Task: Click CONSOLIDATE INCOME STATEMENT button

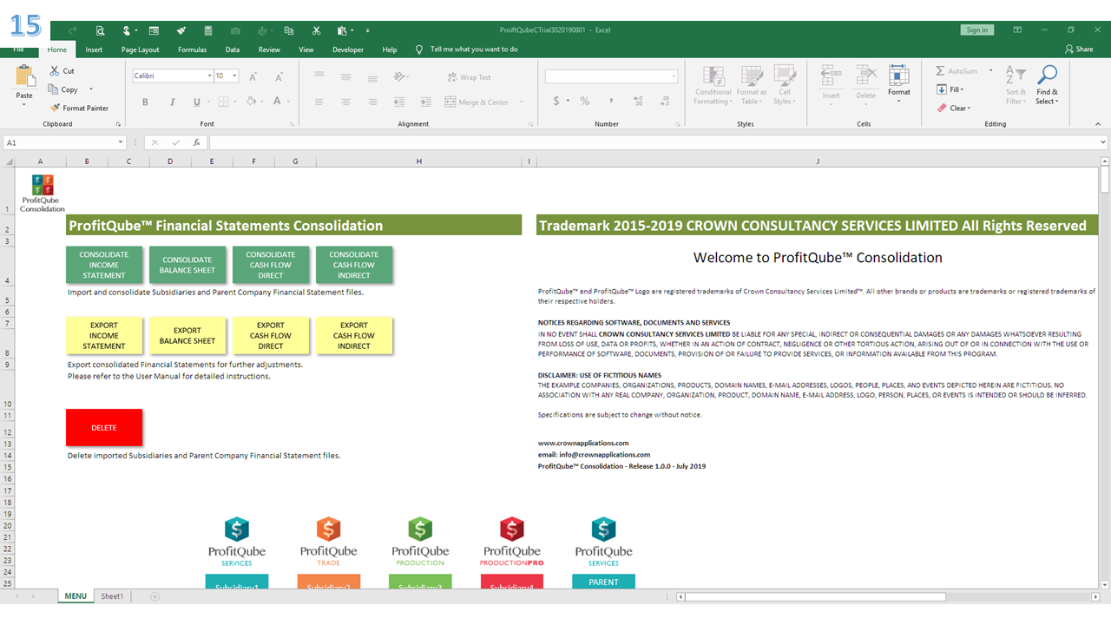Action: pos(104,265)
